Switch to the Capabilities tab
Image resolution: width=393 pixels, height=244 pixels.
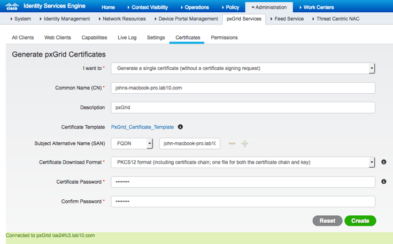(94, 37)
